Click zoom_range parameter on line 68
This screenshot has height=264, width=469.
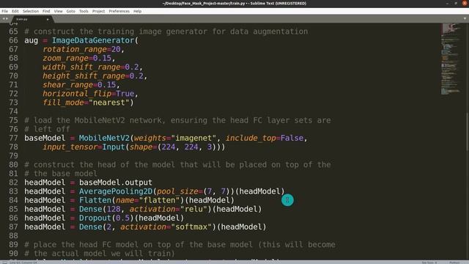tap(65, 58)
